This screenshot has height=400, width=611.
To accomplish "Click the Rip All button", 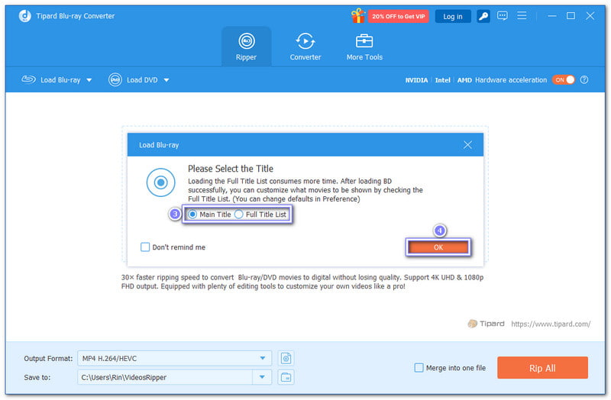I will (542, 368).
